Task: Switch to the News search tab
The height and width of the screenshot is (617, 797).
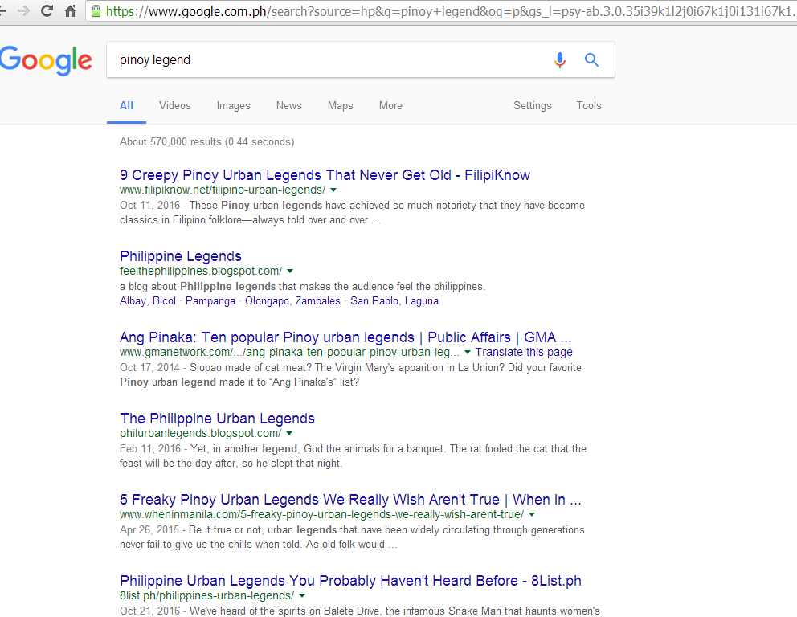Action: pyautogui.click(x=288, y=105)
